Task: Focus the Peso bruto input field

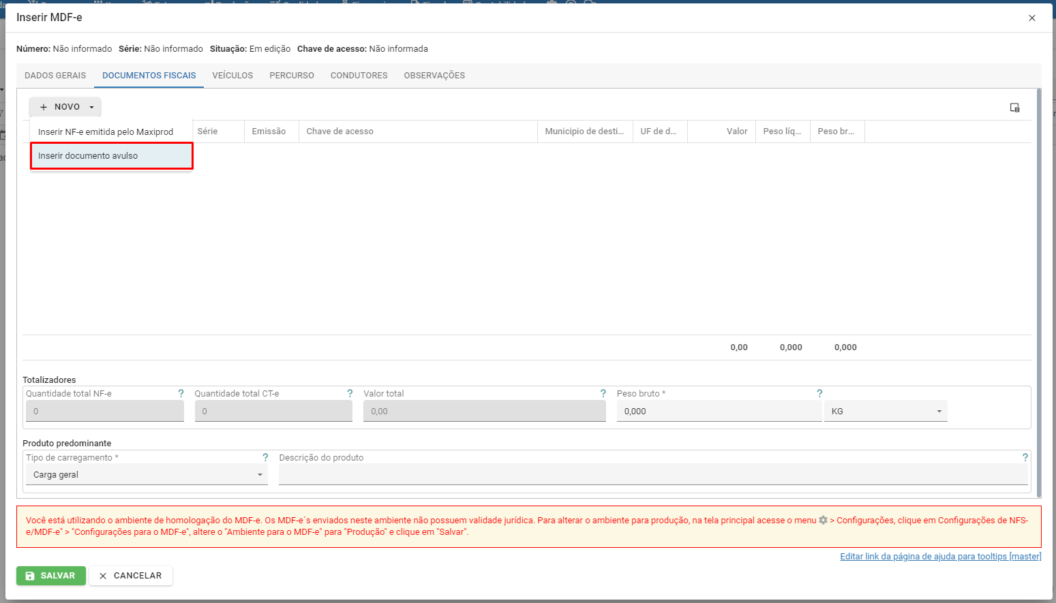Action: (x=719, y=412)
